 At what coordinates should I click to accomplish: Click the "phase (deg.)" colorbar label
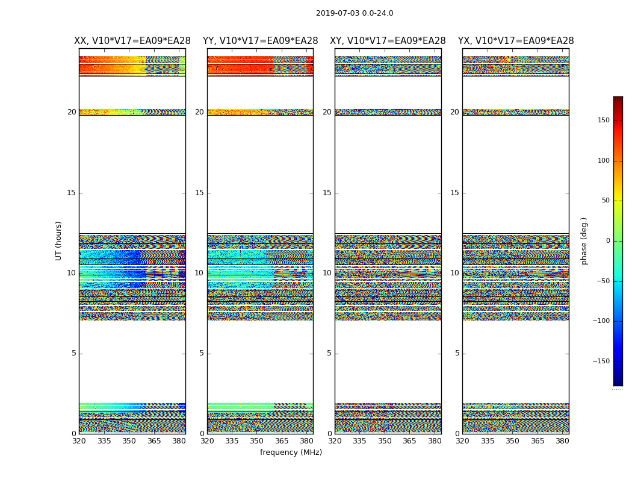pyautogui.click(x=584, y=241)
